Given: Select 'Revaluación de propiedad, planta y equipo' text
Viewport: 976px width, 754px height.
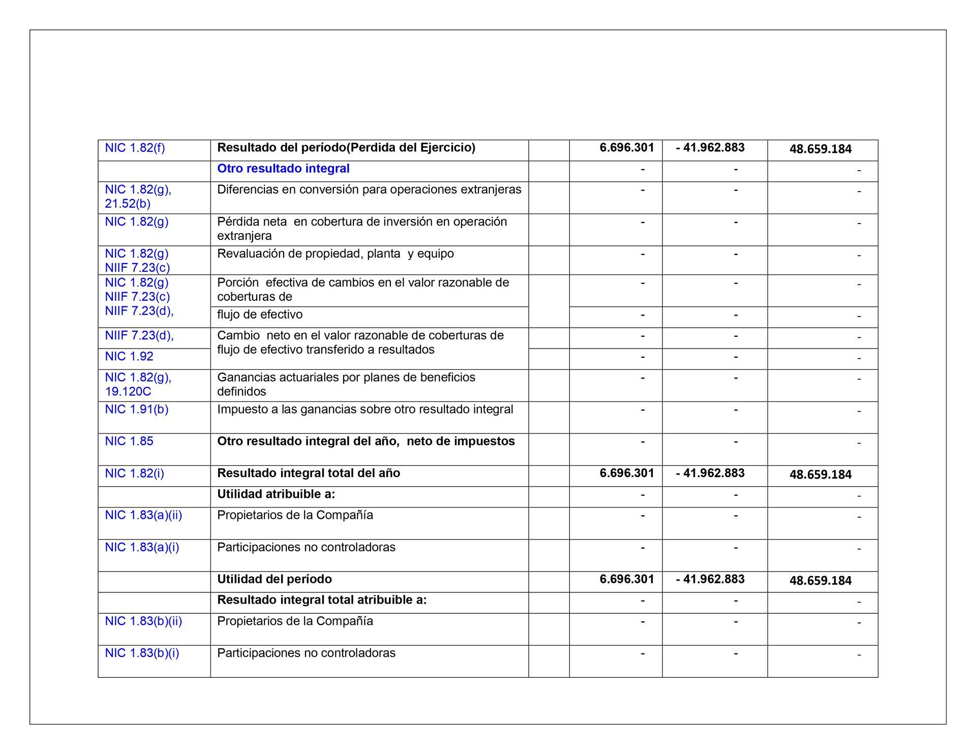Looking at the screenshot, I should coord(335,254).
